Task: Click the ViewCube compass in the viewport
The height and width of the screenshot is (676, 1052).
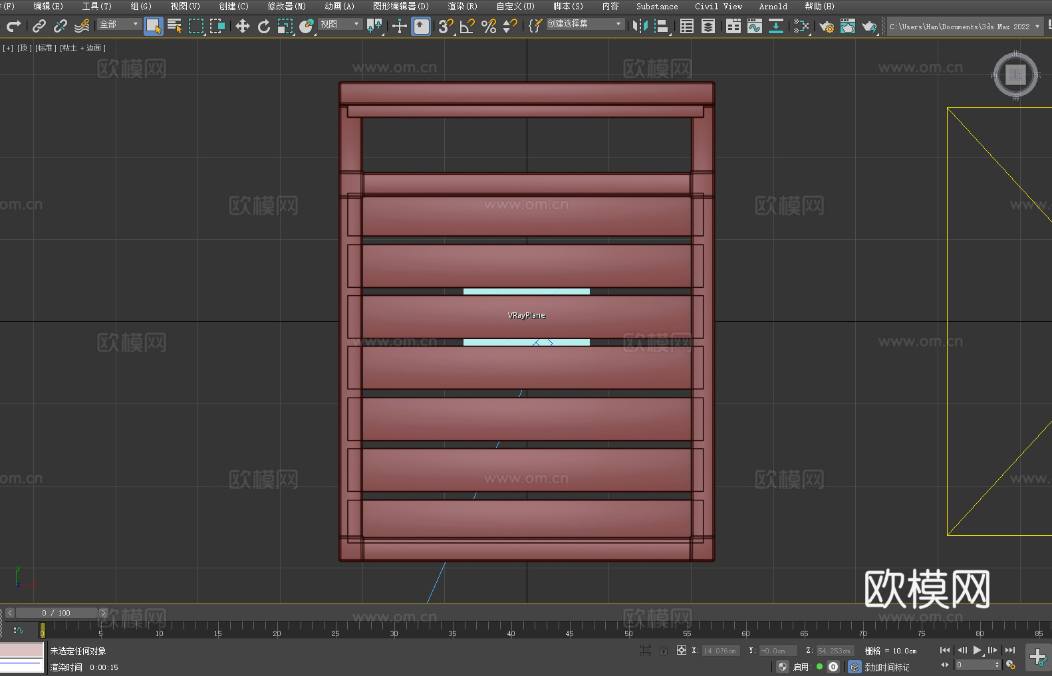Action: coord(1015,75)
